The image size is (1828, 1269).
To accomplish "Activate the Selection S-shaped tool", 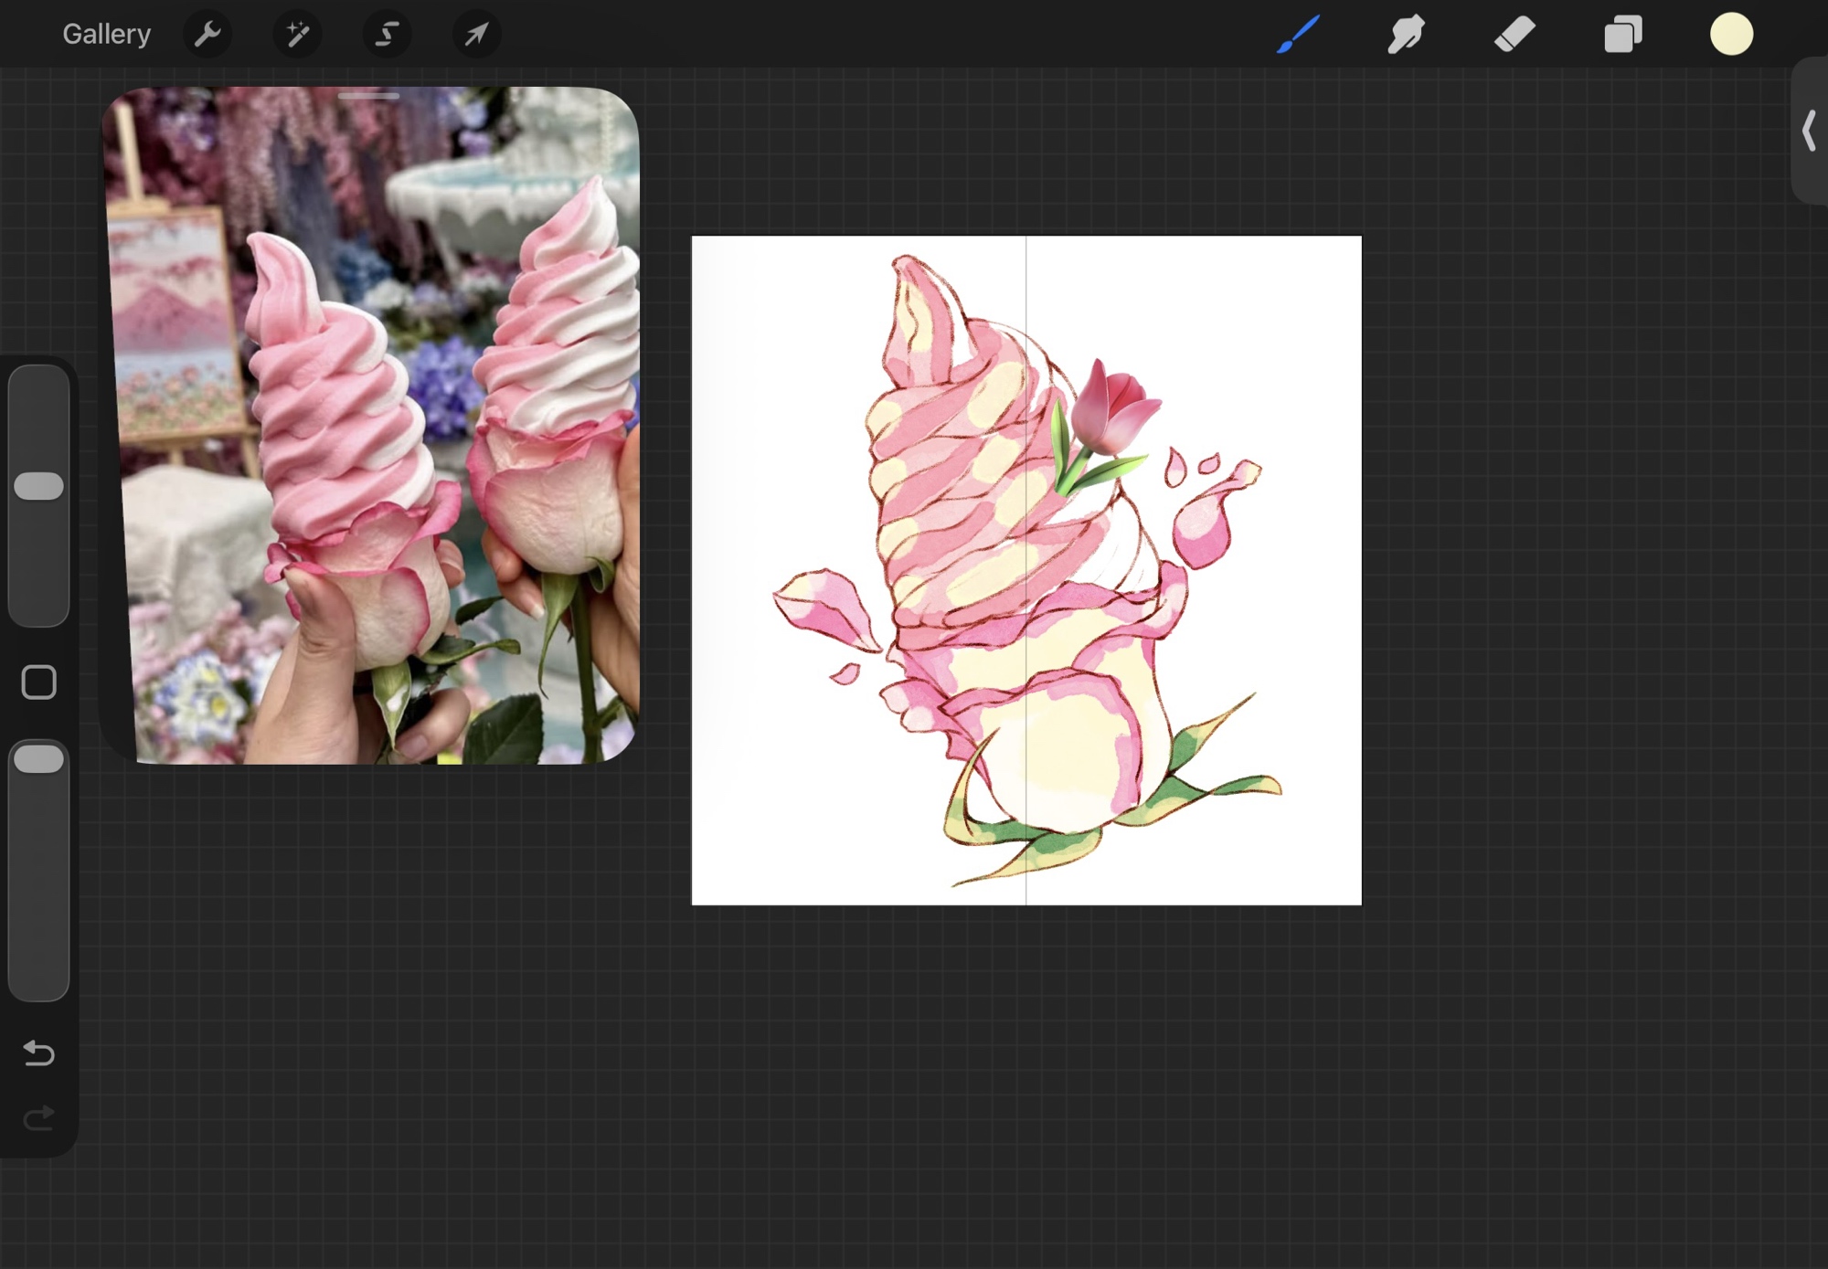I will coord(387,35).
